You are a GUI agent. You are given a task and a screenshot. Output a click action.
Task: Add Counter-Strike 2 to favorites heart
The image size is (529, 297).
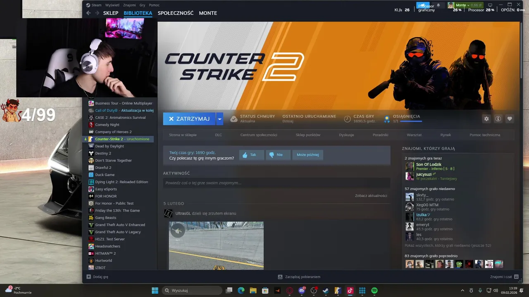coord(510,119)
